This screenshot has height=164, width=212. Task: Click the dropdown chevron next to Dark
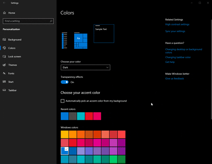[107, 67]
